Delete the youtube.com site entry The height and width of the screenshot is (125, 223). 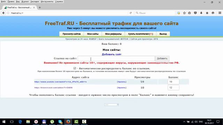[122, 82]
